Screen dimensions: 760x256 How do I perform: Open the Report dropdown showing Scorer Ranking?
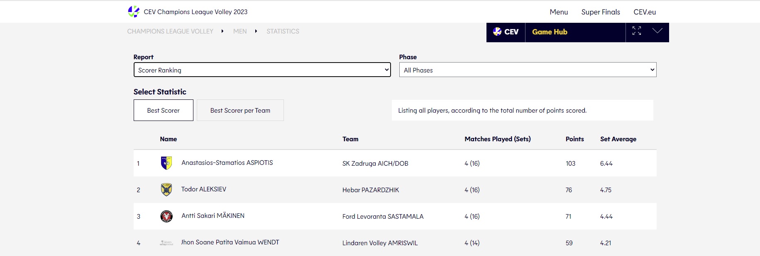click(262, 70)
